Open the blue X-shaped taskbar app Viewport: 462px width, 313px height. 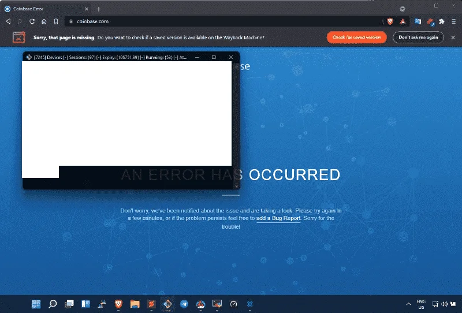[x=250, y=304]
